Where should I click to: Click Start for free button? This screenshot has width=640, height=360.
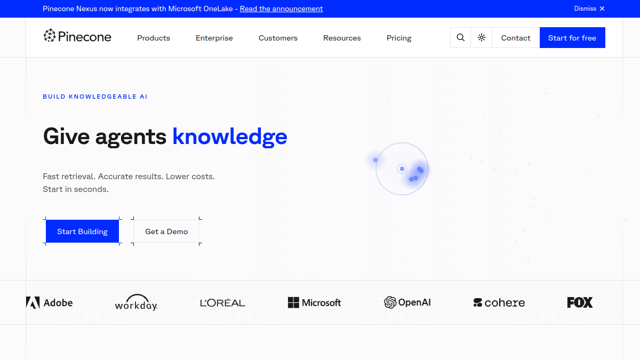(572, 38)
